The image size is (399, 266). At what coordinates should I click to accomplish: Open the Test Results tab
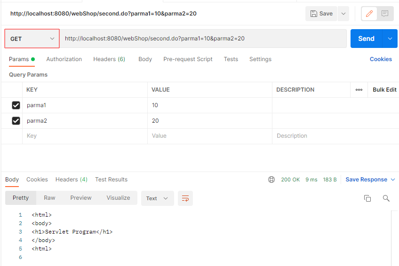click(x=111, y=180)
